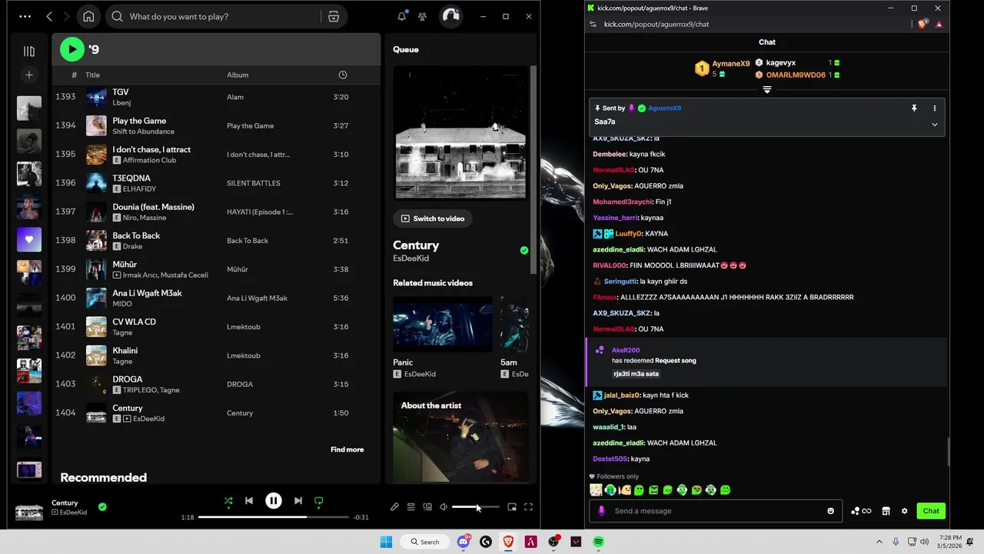Open the emoji picker in Kick message box

coord(830,511)
